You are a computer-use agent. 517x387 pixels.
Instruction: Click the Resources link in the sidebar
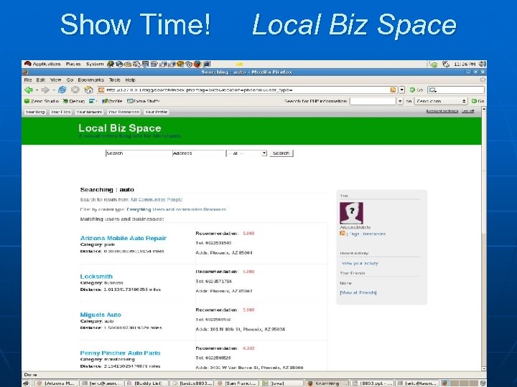click(374, 234)
